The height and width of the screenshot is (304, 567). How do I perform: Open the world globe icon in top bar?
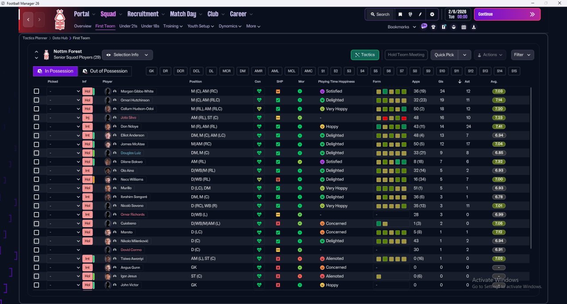(411, 14)
